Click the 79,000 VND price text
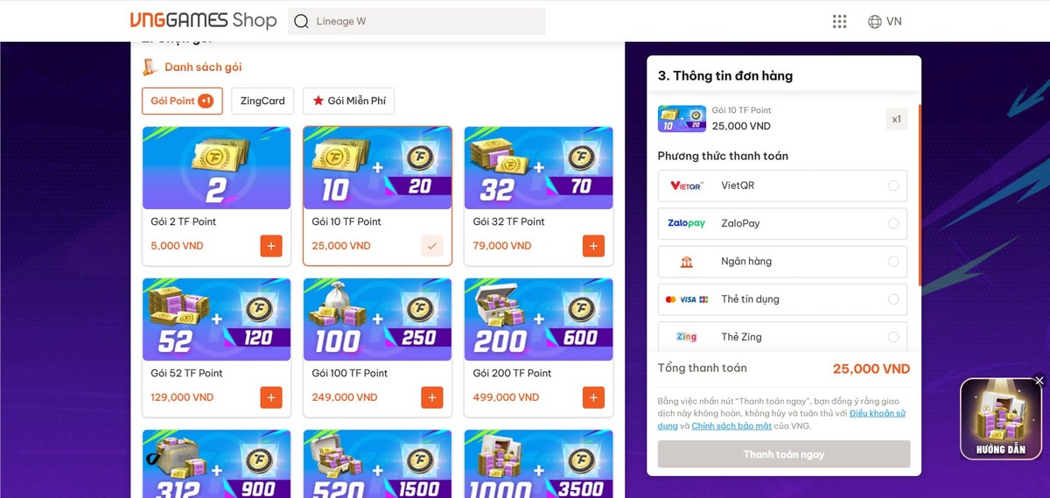 (502, 246)
